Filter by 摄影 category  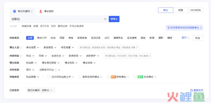(161, 38)
